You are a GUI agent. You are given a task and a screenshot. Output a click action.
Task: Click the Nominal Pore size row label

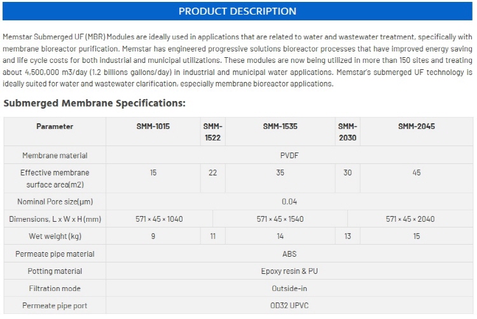55,201
